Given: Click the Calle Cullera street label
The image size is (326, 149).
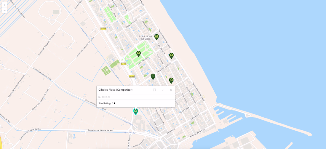Looking at the screenshot, I should pos(156,126).
